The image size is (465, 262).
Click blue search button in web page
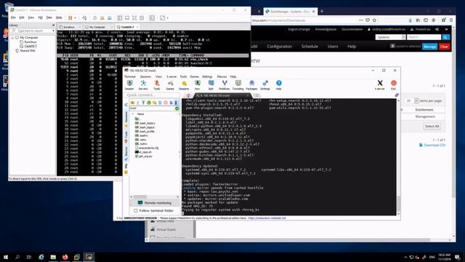[445, 37]
